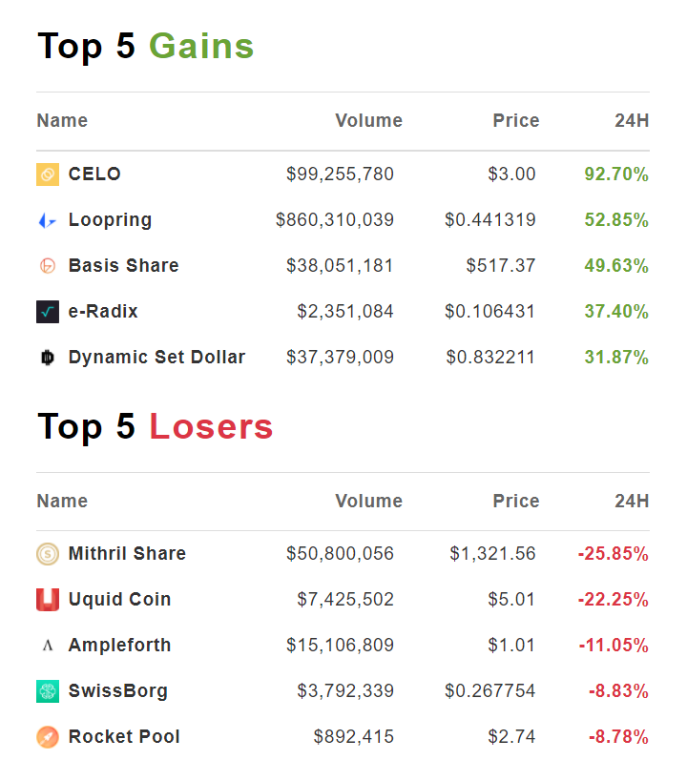Viewport: 687px width, 760px height.
Task: Sort Losers table by Price header
Action: pos(515,502)
